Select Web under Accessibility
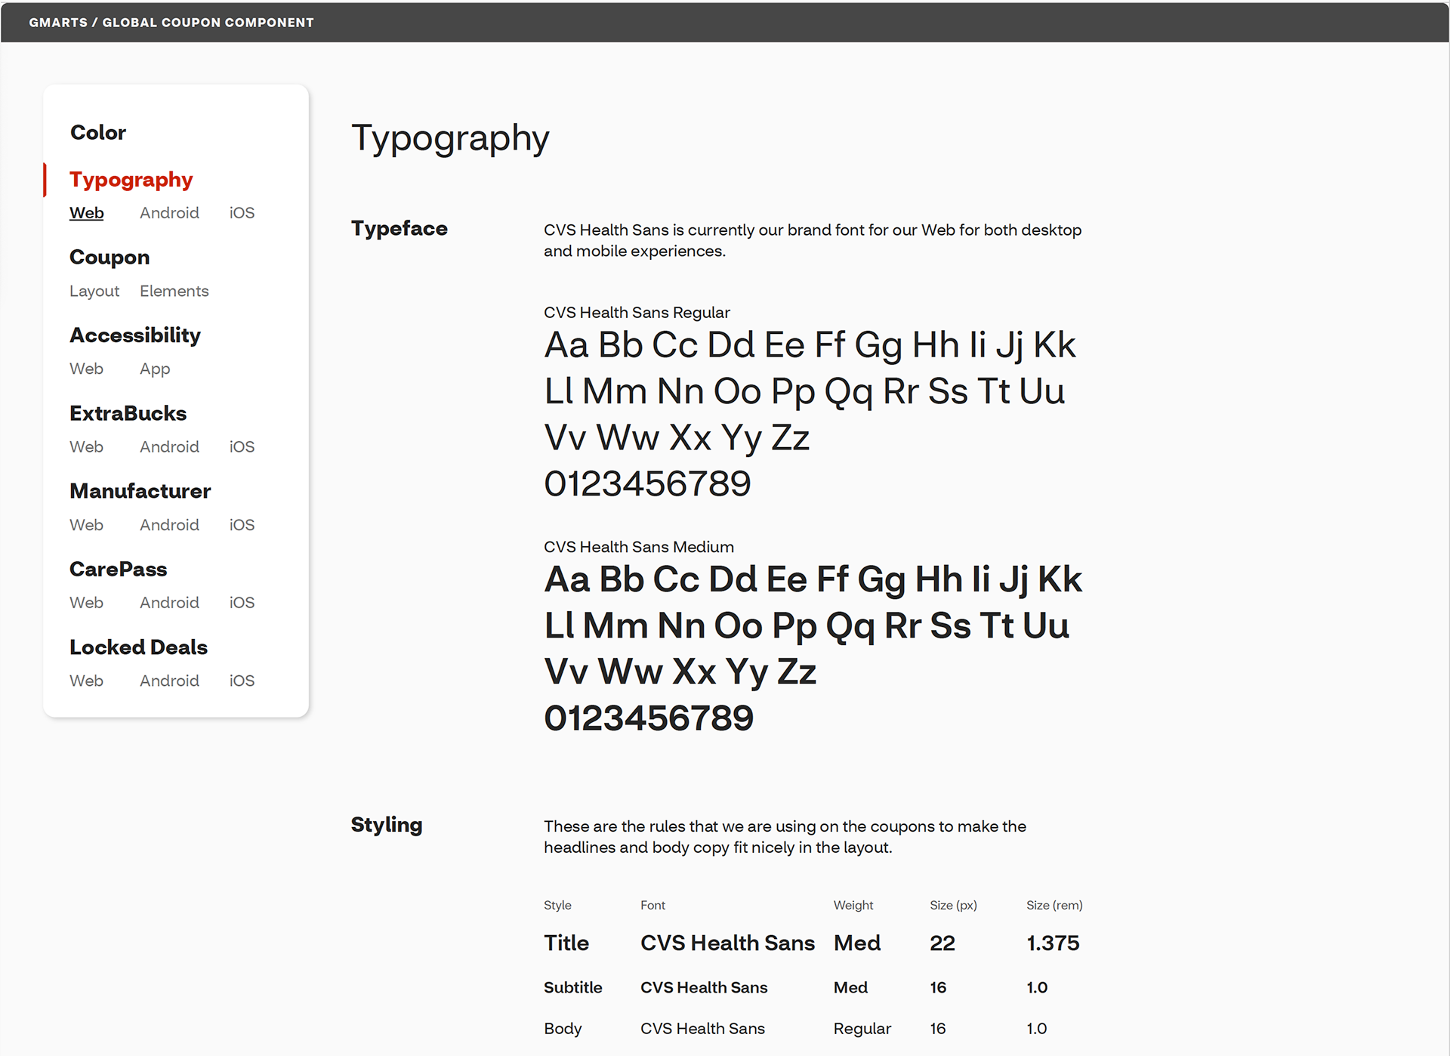 (87, 369)
